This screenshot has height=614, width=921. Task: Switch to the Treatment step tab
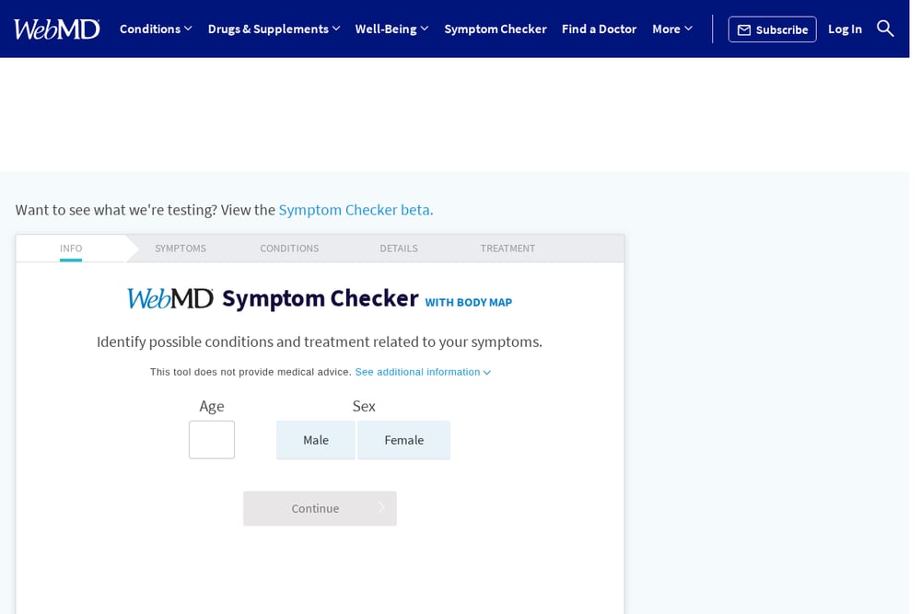pos(507,249)
